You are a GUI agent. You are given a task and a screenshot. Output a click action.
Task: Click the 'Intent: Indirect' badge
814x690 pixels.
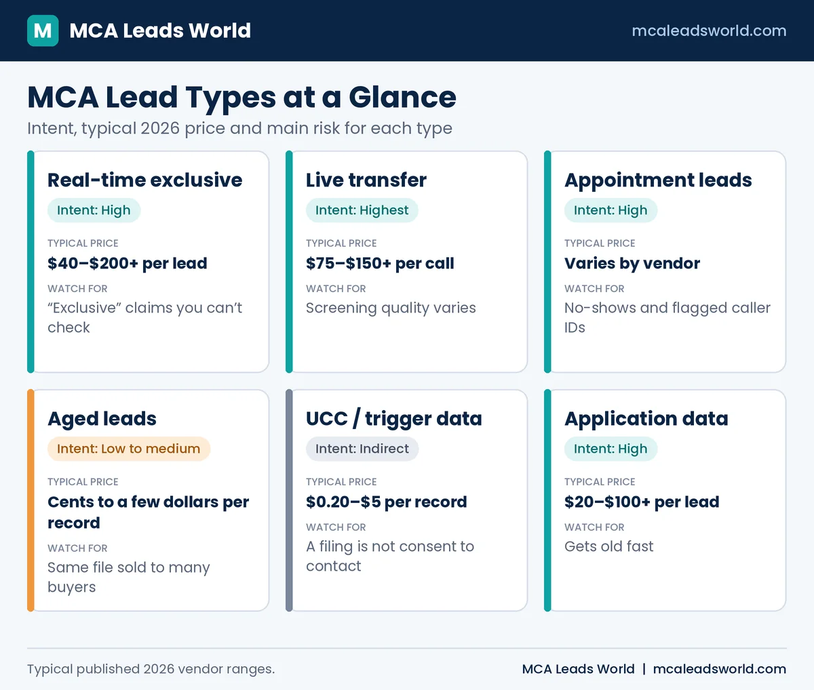click(362, 449)
